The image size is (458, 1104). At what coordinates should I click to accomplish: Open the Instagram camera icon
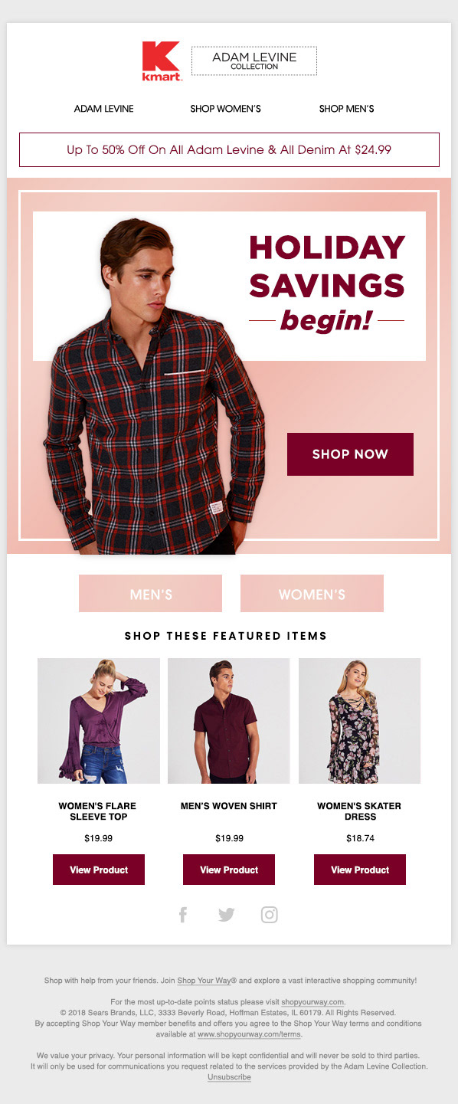pyautogui.click(x=270, y=914)
